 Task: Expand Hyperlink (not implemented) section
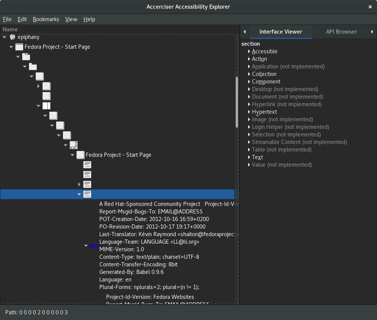249,104
